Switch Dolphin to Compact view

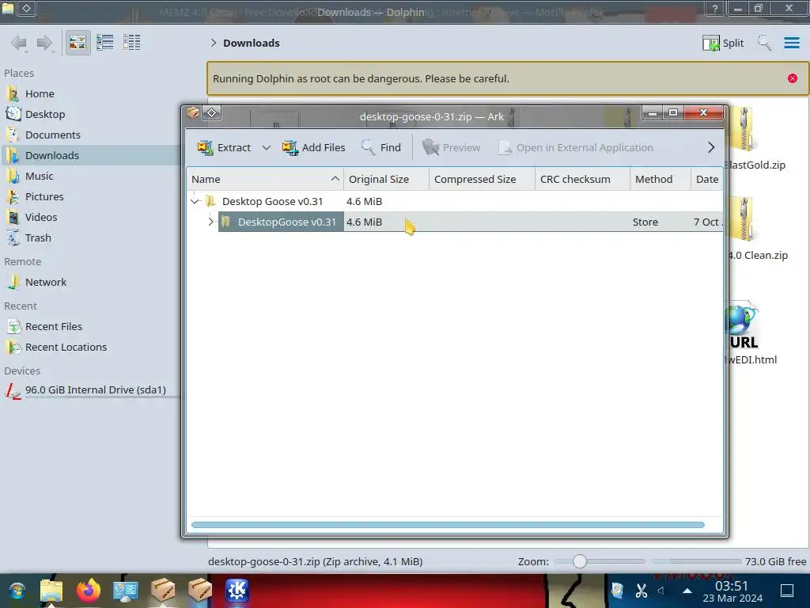coord(105,43)
